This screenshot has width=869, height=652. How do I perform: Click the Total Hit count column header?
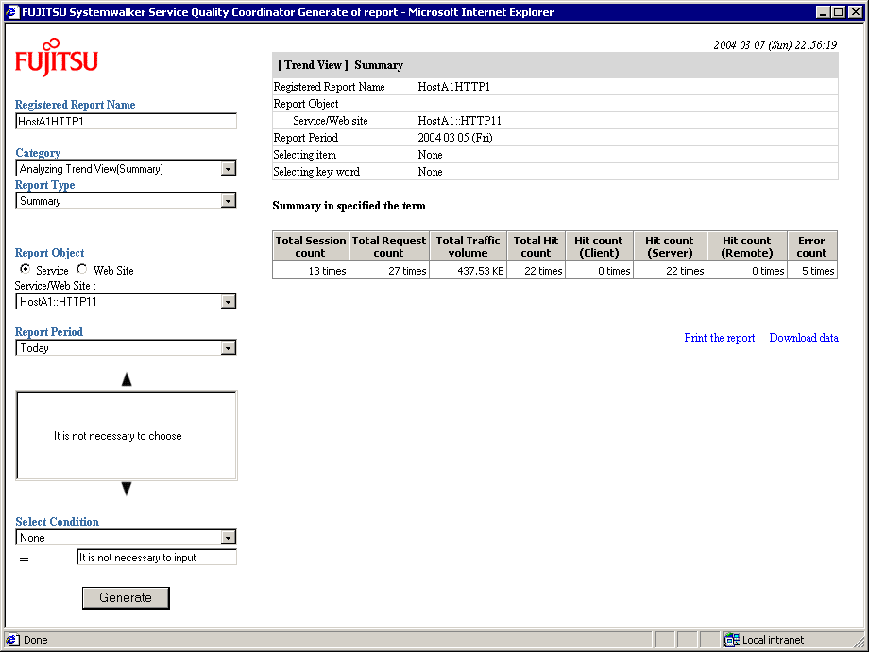(x=536, y=246)
